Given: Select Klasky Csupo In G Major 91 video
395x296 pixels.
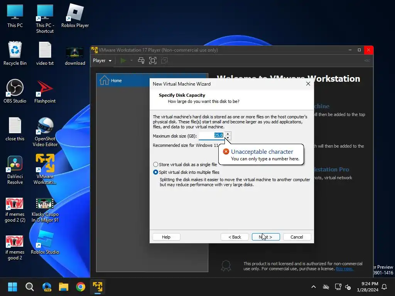Looking at the screenshot, I should [45, 210].
